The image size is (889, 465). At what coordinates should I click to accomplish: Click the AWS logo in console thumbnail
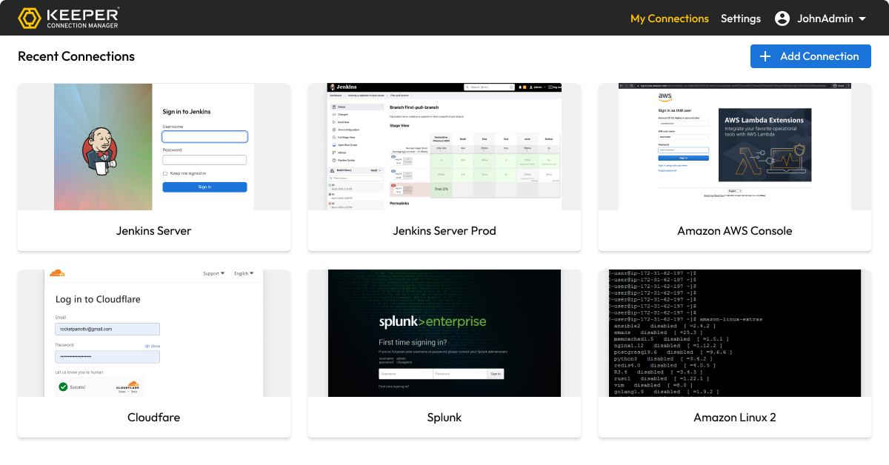[x=665, y=96]
